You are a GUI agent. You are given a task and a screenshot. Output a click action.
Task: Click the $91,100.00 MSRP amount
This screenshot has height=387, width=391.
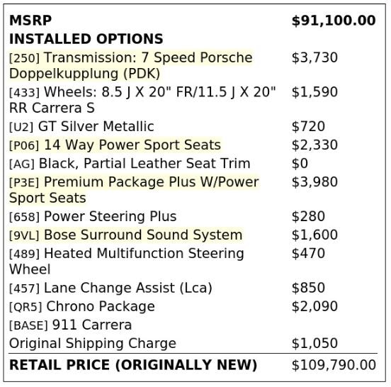point(334,21)
